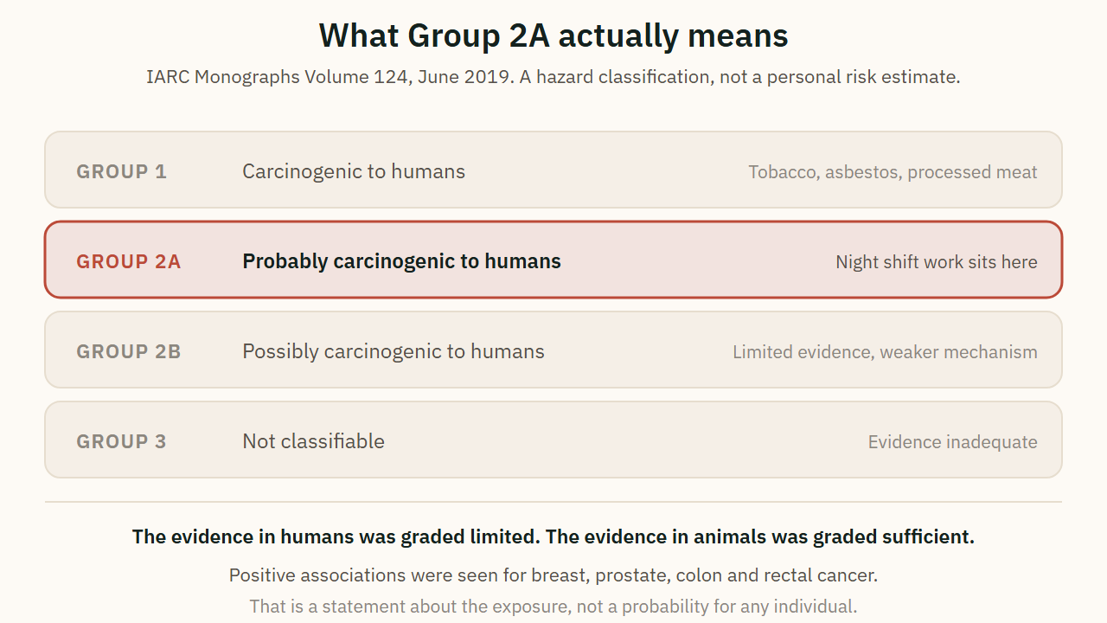Image resolution: width=1107 pixels, height=623 pixels.
Task: Click the GROUP 2B label
Action: [x=129, y=351]
